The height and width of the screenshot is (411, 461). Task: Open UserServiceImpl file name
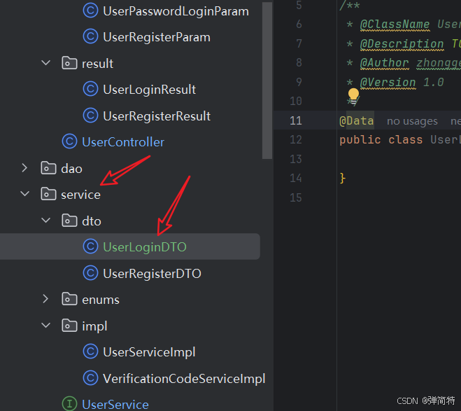click(x=149, y=352)
